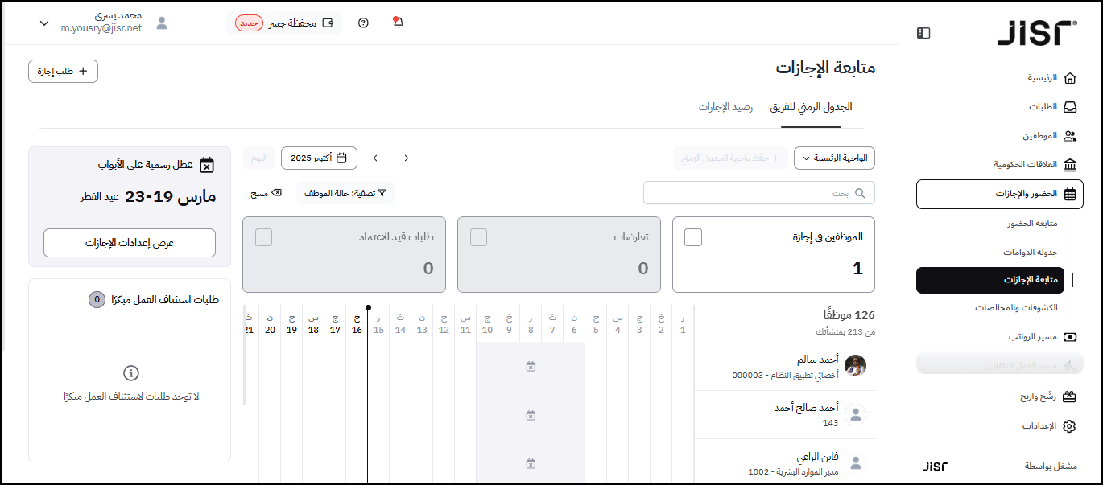Open الطلبات inbox icon in the sidebar
This screenshot has height=485, width=1103.
point(1069,107)
